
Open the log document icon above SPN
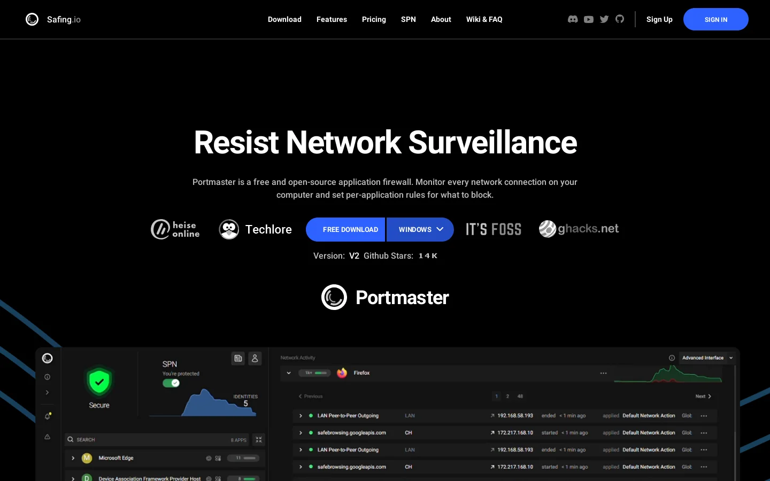(238, 358)
